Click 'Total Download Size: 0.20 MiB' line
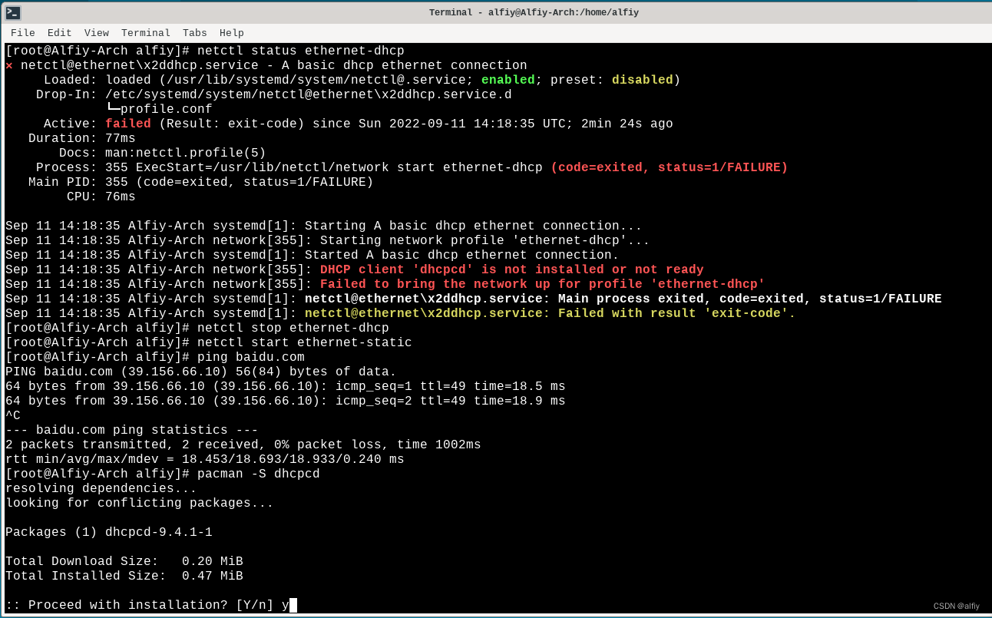 click(124, 561)
